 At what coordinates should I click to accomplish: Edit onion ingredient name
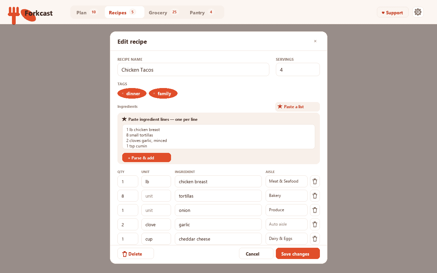click(218, 210)
